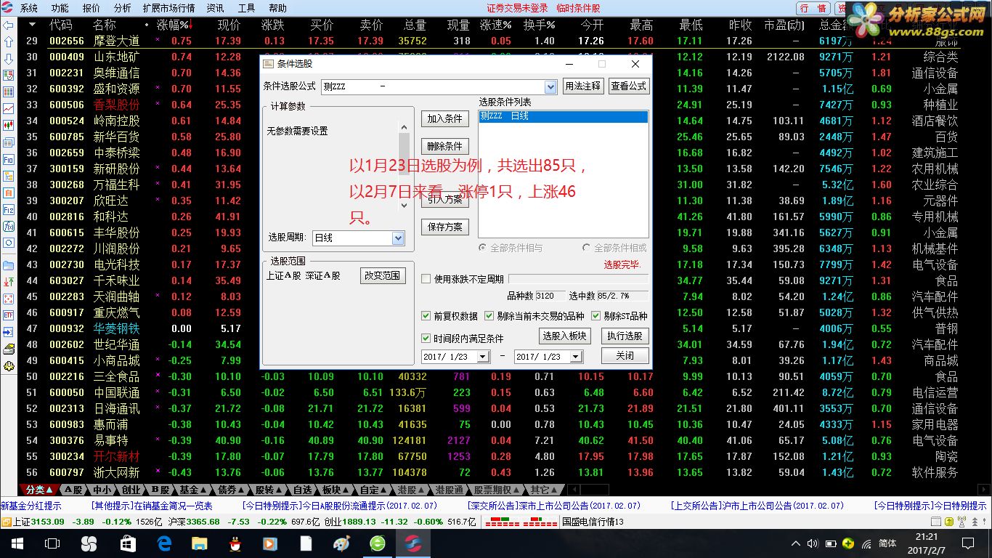Screen dimensions: 992x558
Task: Open the Paint palette icon on taskbar
Action: coord(341,543)
